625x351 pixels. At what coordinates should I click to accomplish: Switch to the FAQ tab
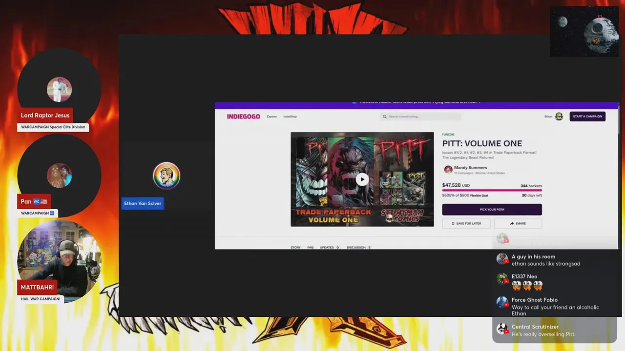pos(310,247)
